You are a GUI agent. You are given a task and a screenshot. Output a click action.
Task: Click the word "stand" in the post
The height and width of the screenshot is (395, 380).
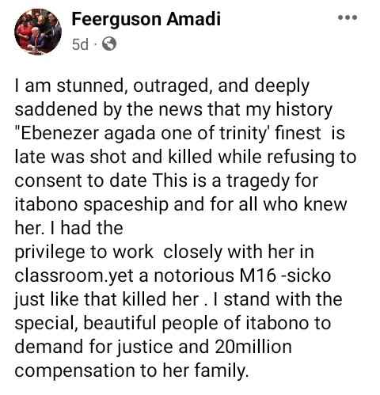(x=247, y=299)
